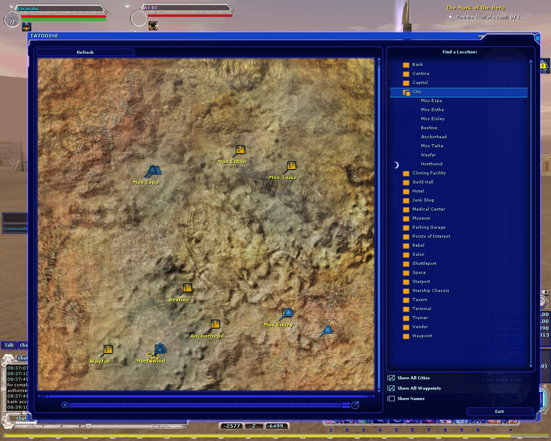The width and height of the screenshot is (551, 441).
Task: Select Mos Espa in city list
Action: [x=431, y=101]
